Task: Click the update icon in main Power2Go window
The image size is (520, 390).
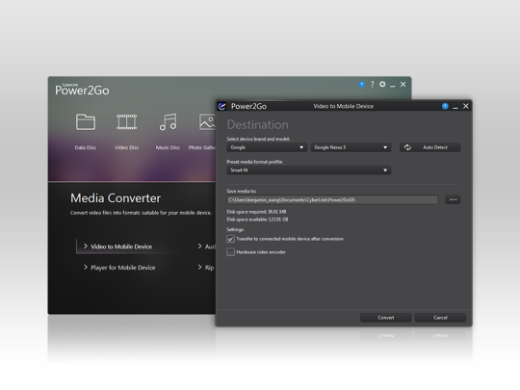Action: (x=362, y=85)
